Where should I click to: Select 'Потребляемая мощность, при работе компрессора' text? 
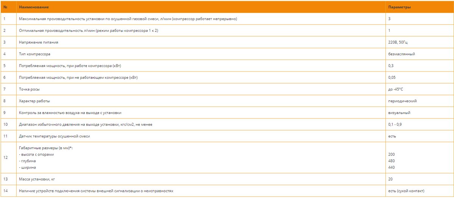pyautogui.click(x=70, y=65)
